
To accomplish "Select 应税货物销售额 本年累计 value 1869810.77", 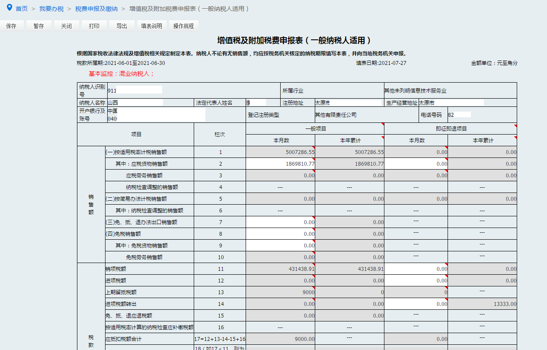I will pyautogui.click(x=349, y=164).
